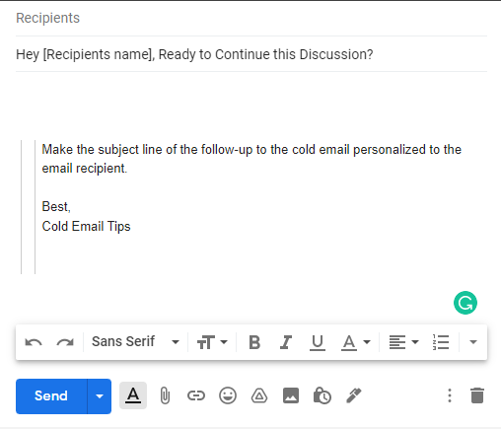Toggle confidential mode lock-clock icon
Image resolution: width=501 pixels, height=429 pixels.
pos(322,395)
